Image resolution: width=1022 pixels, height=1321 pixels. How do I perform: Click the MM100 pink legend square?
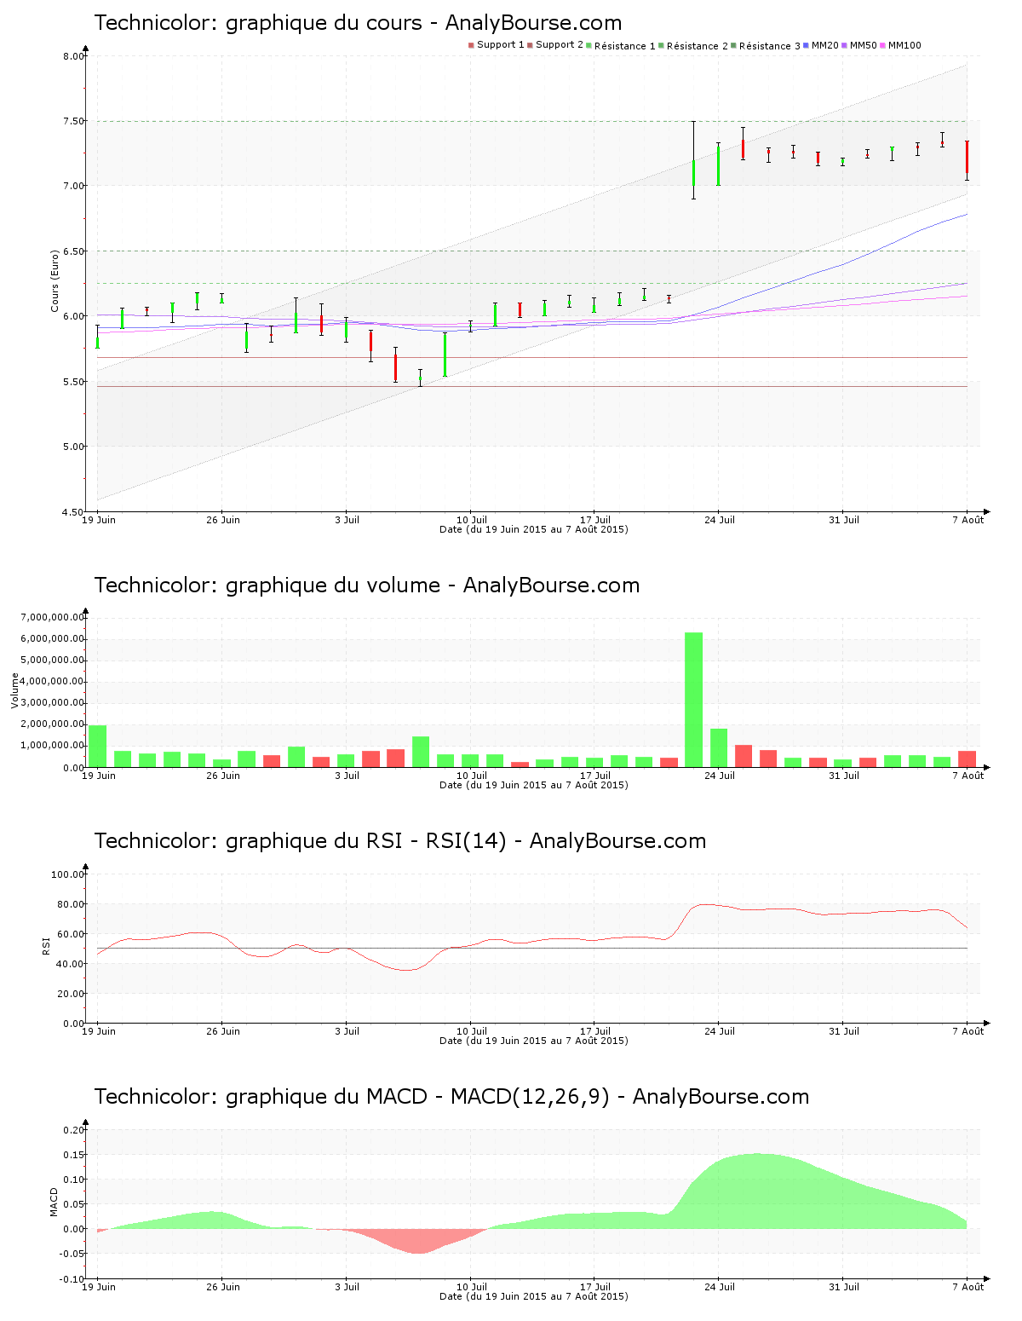(882, 45)
